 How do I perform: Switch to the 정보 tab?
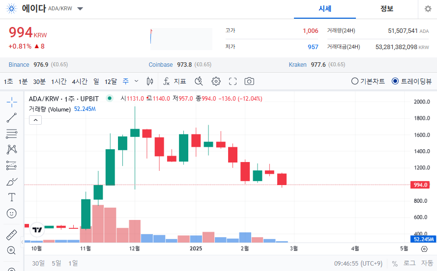point(386,9)
